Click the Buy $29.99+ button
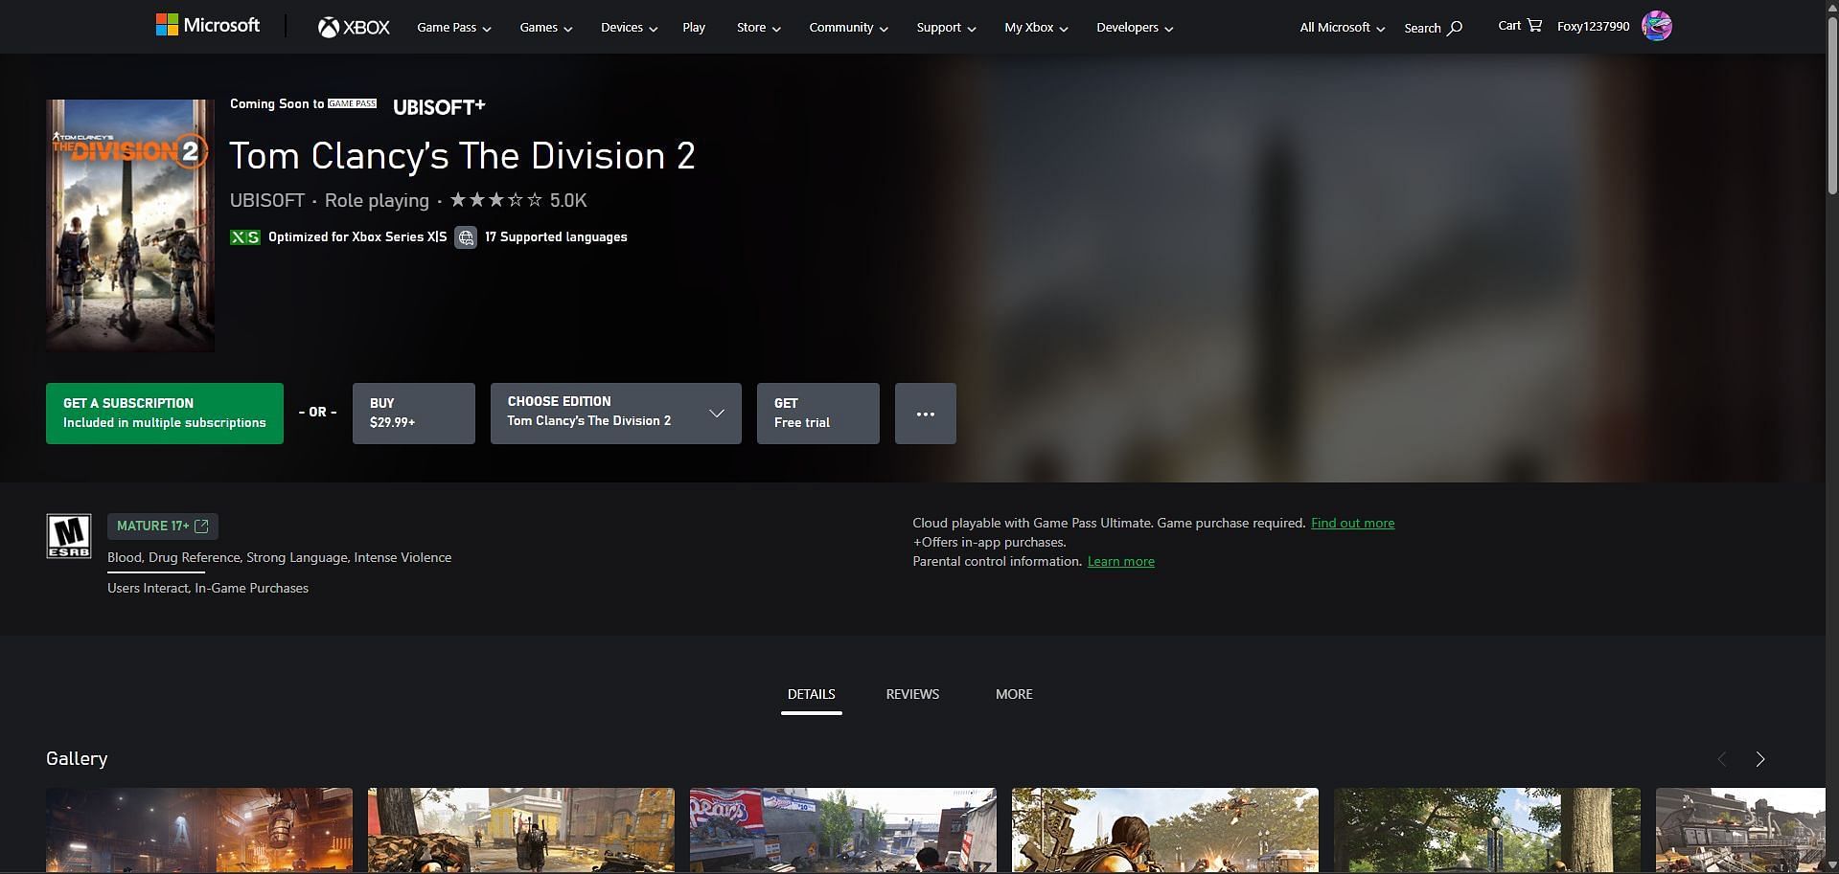Screen dimensions: 1839x874 (414, 414)
